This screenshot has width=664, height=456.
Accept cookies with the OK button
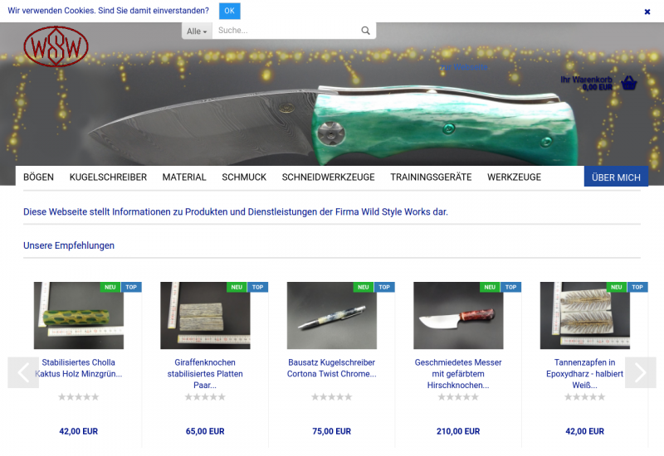pyautogui.click(x=229, y=11)
